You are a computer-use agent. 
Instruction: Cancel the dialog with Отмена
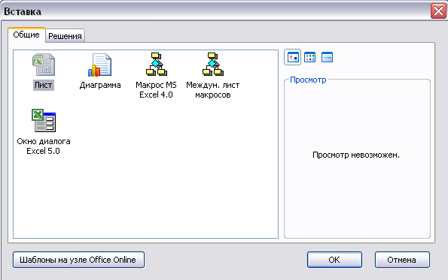(402, 260)
